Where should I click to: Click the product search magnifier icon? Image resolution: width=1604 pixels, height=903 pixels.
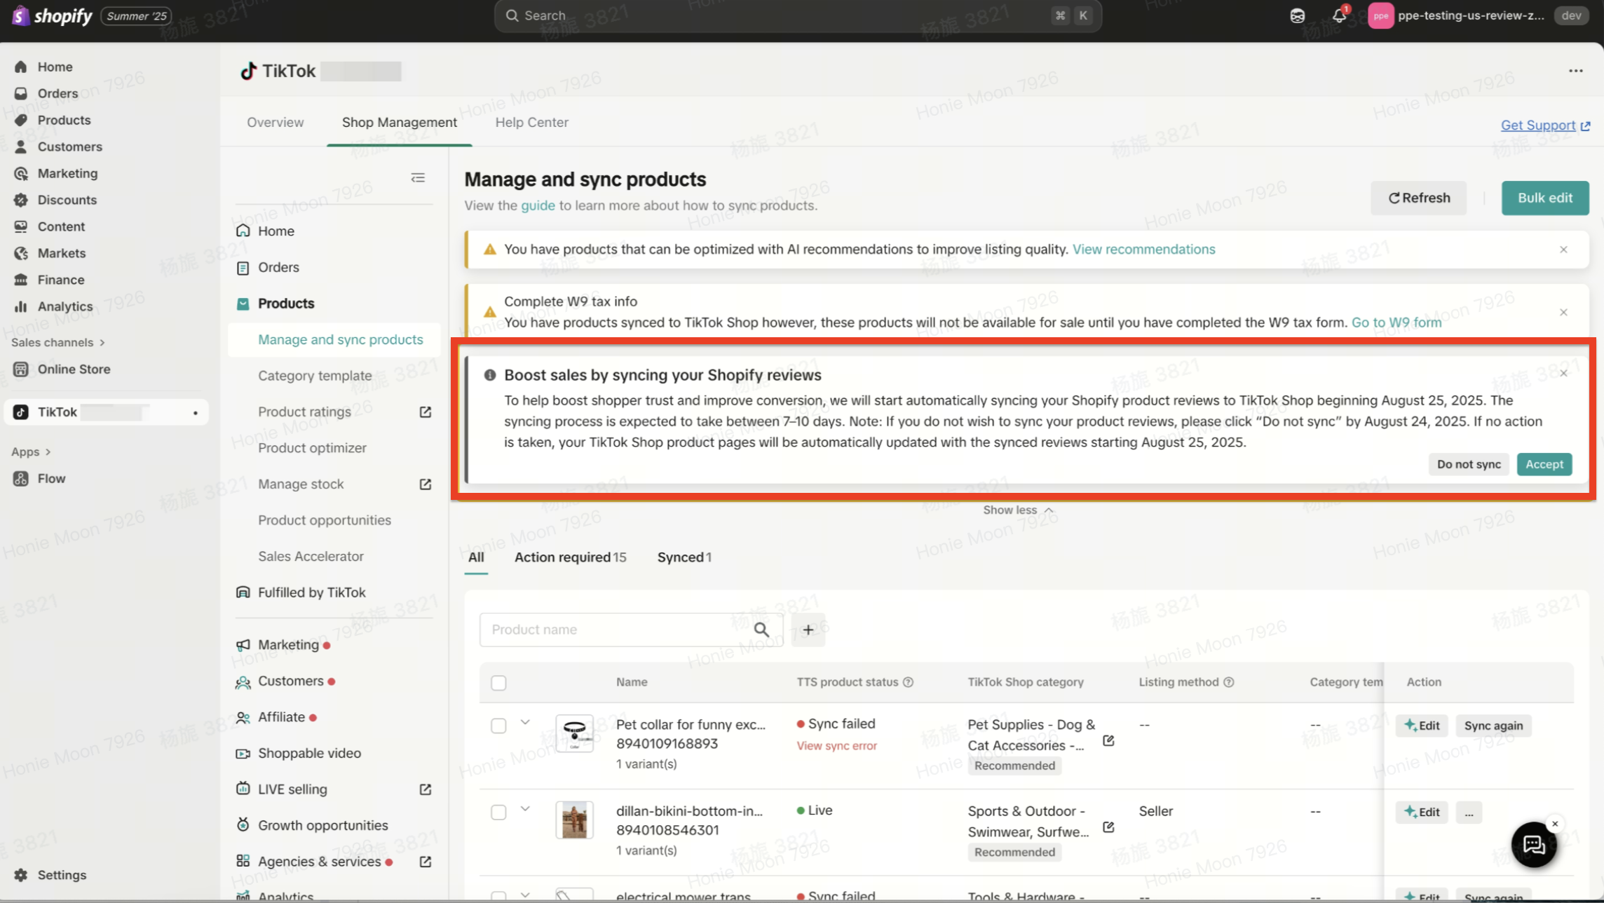[x=761, y=630]
